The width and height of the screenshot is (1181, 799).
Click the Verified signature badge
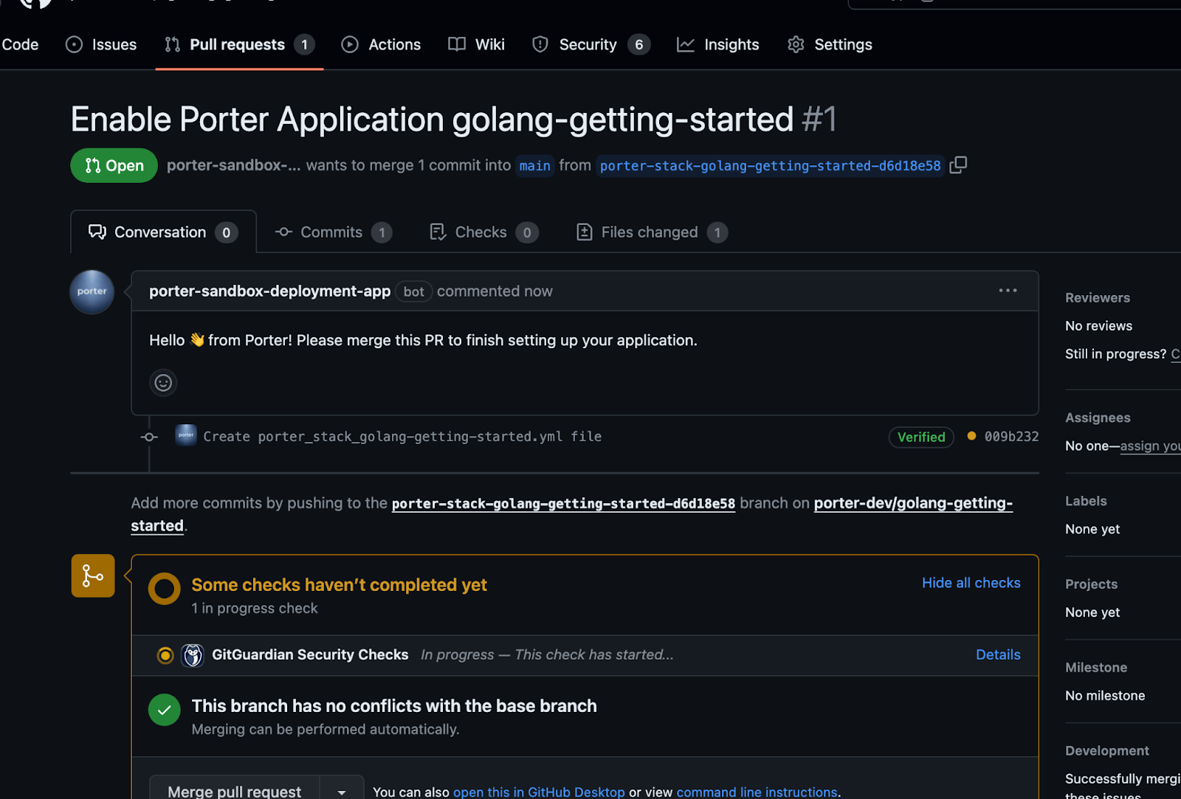921,437
